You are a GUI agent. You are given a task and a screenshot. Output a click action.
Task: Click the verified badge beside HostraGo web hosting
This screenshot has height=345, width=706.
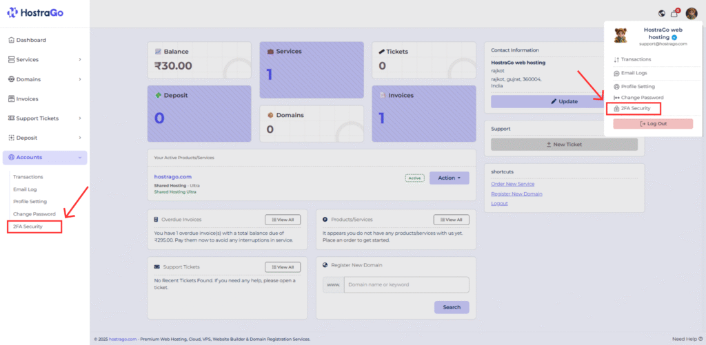pyautogui.click(x=674, y=37)
